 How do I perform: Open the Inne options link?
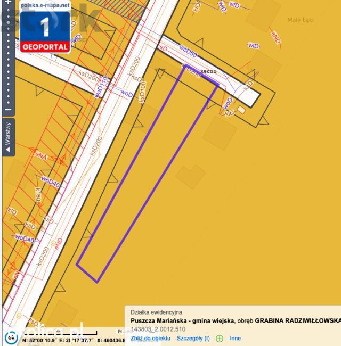click(x=235, y=338)
